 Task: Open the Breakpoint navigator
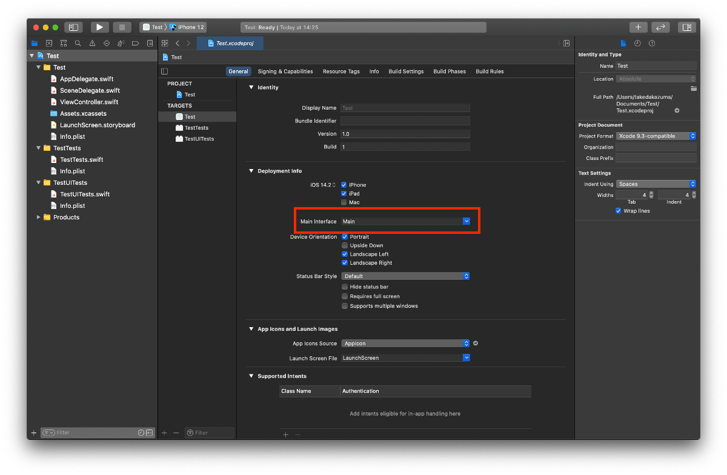[x=136, y=44]
